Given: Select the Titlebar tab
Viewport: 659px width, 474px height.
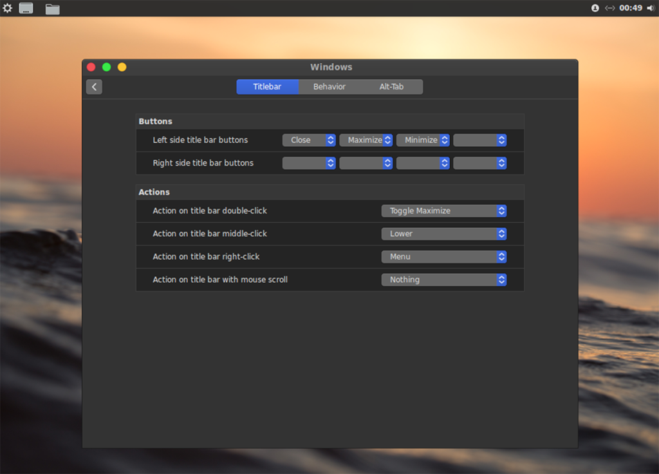Looking at the screenshot, I should click(x=267, y=86).
